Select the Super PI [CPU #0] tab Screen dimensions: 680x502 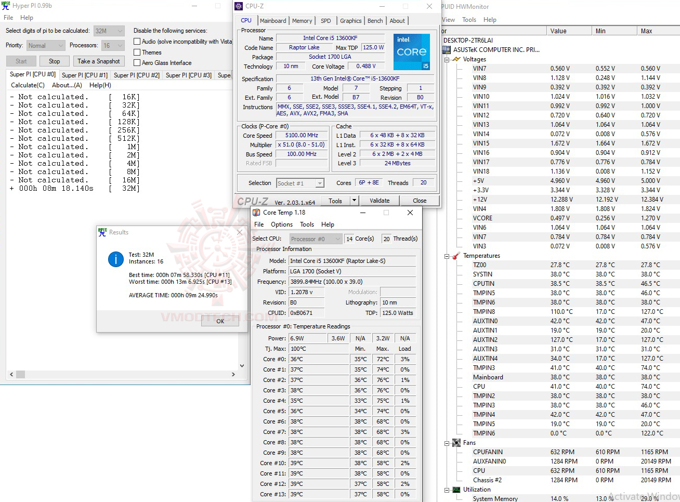(33, 74)
